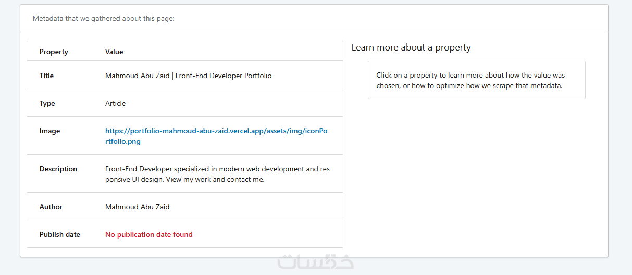Click the watermark logo at the bottom
The image size is (632, 275).
[316, 261]
